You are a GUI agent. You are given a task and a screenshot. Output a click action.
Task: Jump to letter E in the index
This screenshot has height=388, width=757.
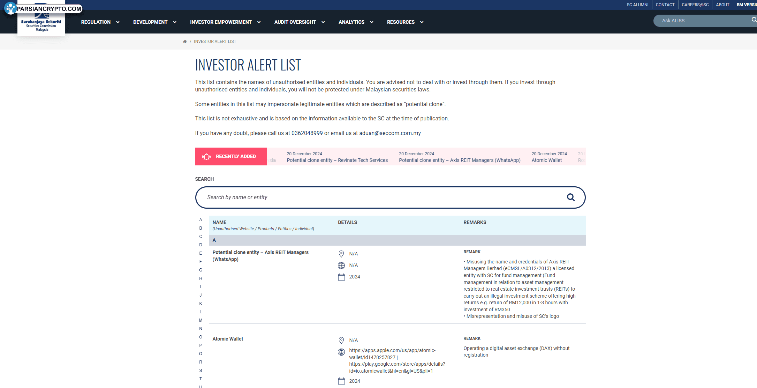tap(200, 253)
